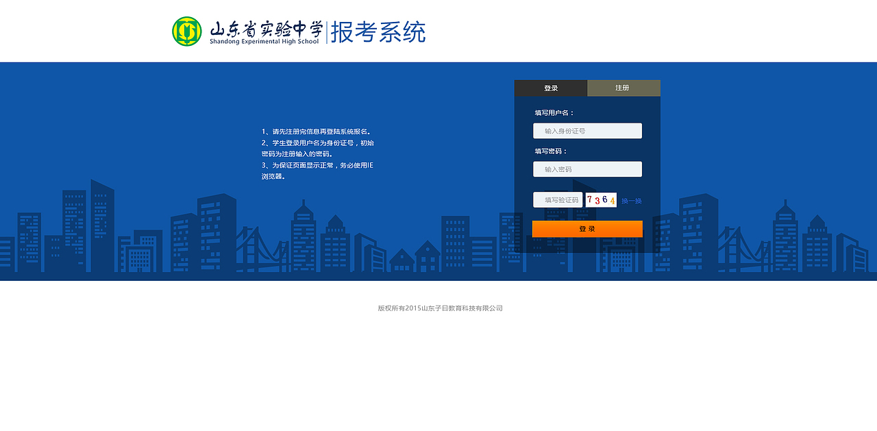Click the digit 7 in the captcha

tap(589, 199)
